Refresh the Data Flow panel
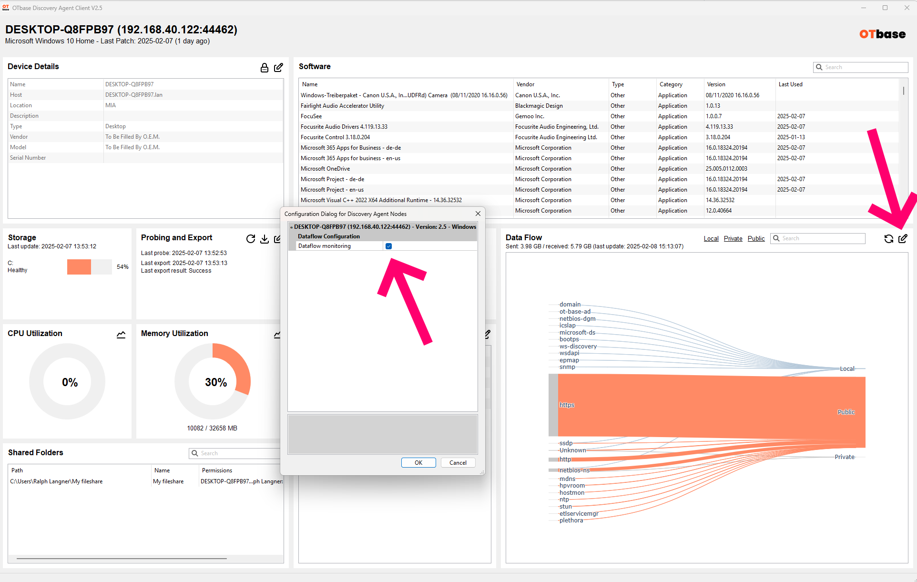The width and height of the screenshot is (917, 582). pyautogui.click(x=889, y=239)
